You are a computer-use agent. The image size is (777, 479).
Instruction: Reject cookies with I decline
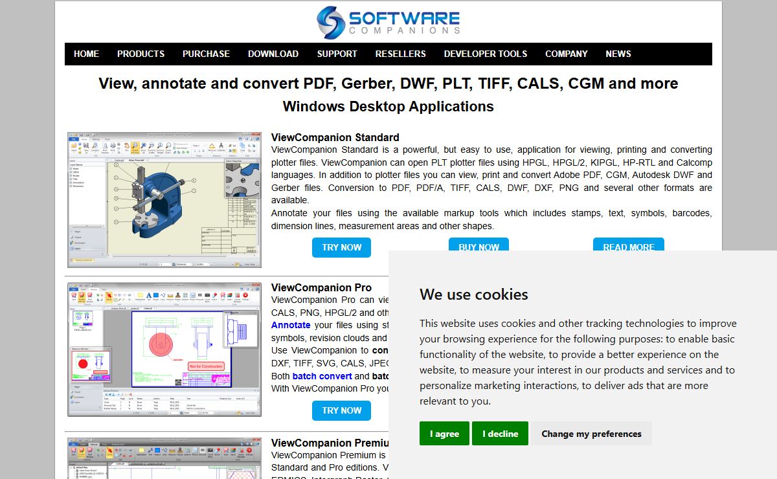click(500, 434)
